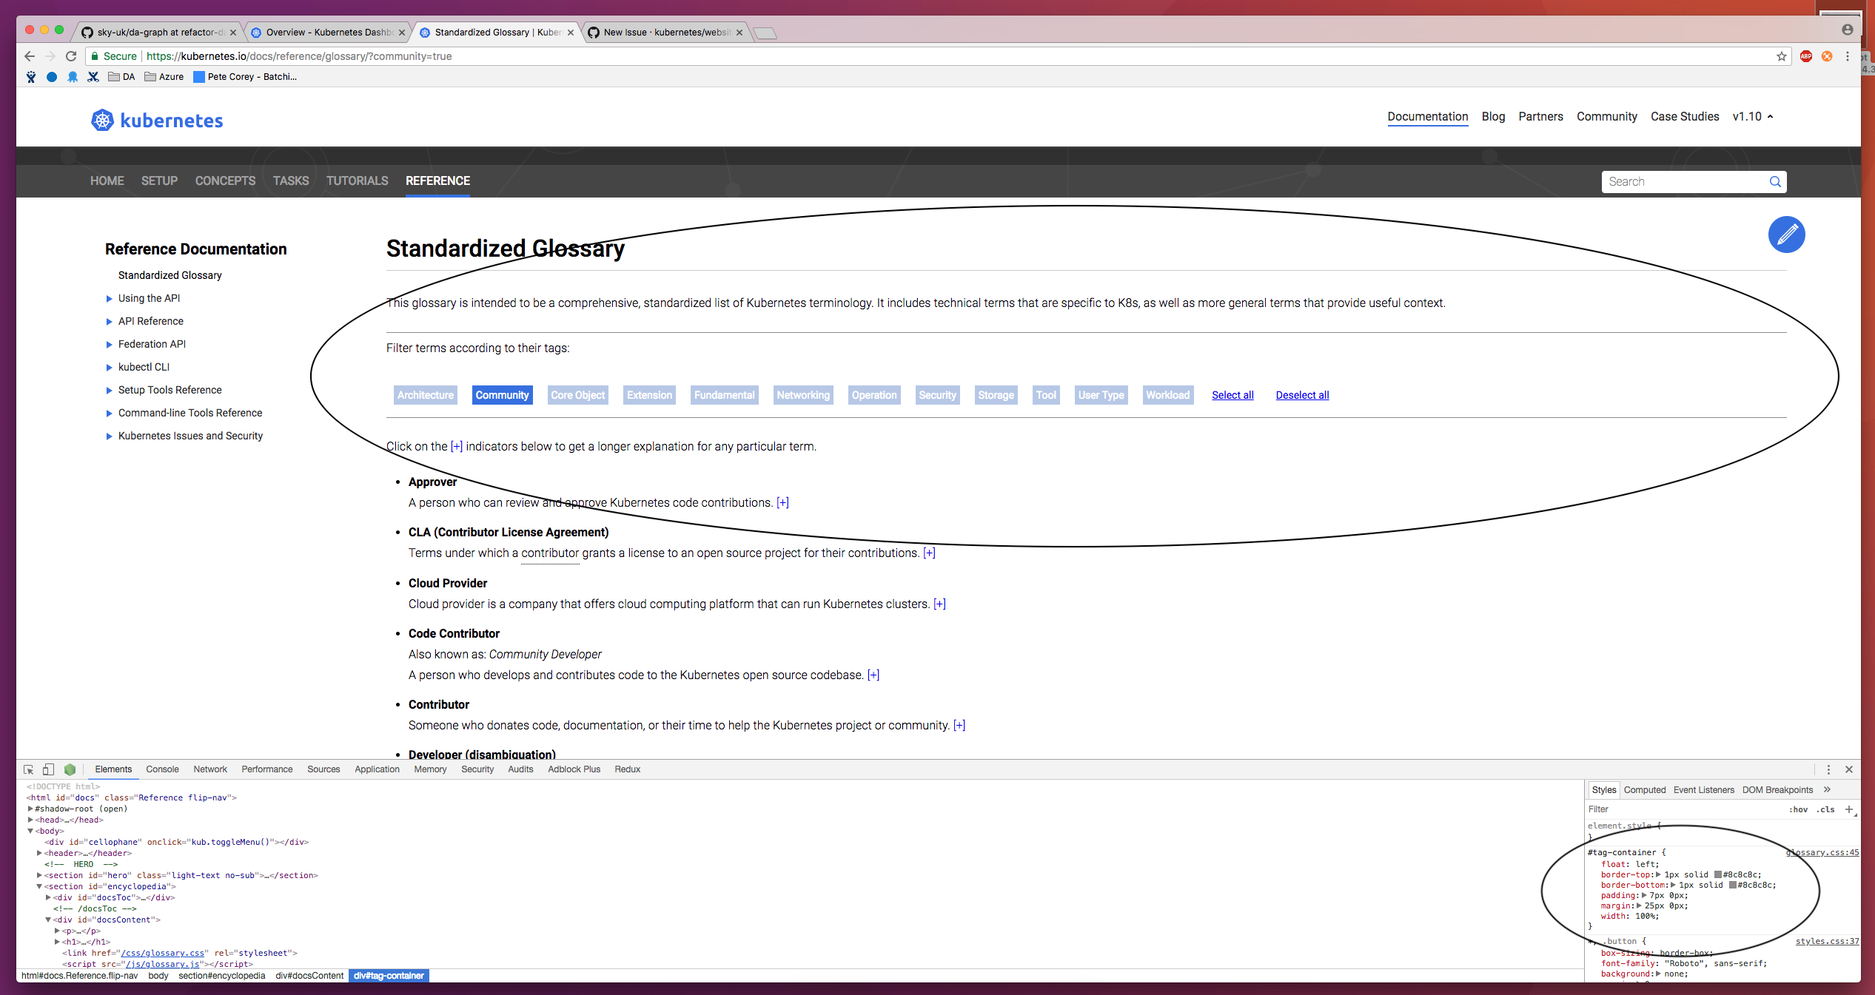Viewport: 1875px width, 995px height.
Task: Bookmark the page with the star icon
Action: 1781,56
